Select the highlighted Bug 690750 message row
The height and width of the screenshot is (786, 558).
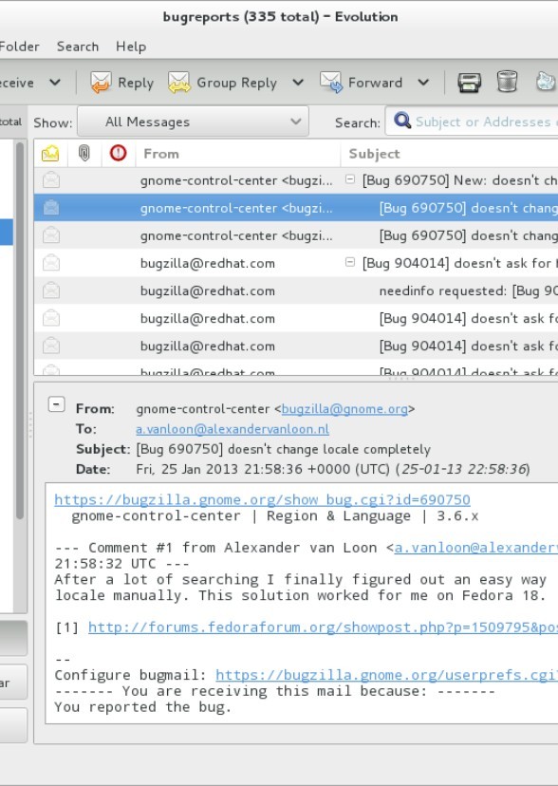click(x=295, y=208)
